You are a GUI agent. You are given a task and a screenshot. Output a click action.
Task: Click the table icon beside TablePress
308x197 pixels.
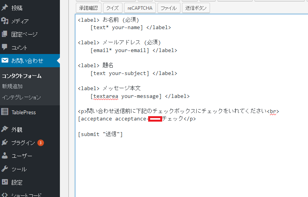click(x=5, y=112)
